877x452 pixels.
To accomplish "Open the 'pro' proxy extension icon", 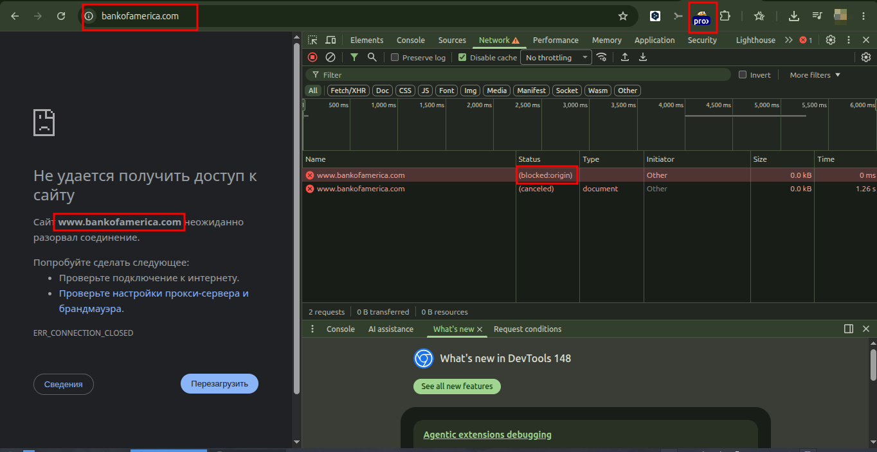I will 701,18.
